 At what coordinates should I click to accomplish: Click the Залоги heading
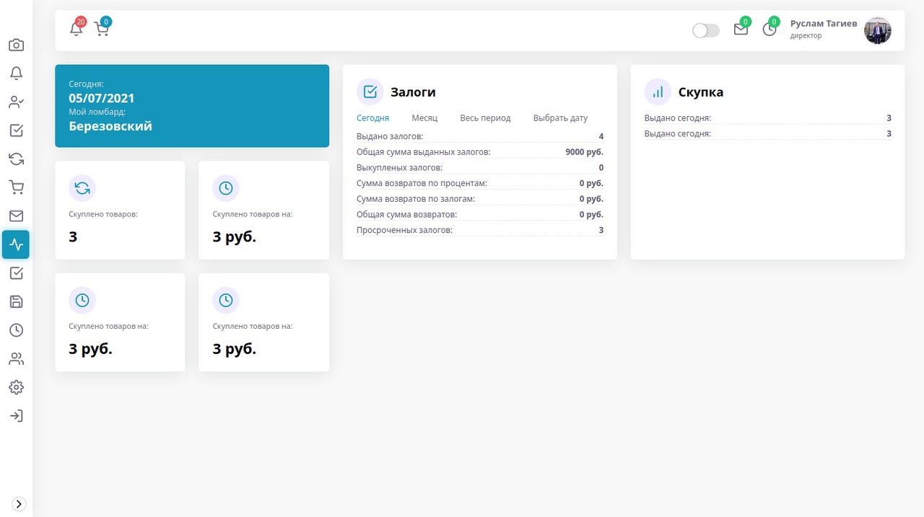(413, 92)
